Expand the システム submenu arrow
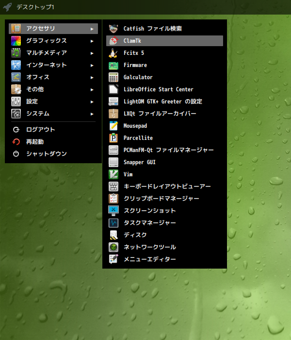291x340 pixels. pos(92,114)
